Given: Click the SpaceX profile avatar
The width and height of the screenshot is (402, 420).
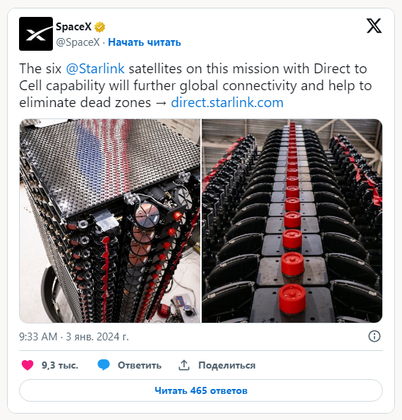Looking at the screenshot, I should (36, 34).
